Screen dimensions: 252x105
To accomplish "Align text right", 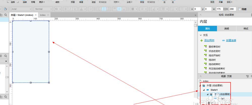I will tap(109, 9).
